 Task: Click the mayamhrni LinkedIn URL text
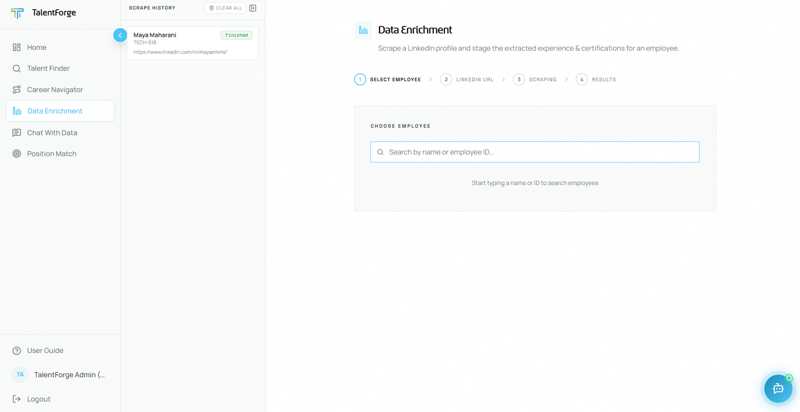[180, 52]
